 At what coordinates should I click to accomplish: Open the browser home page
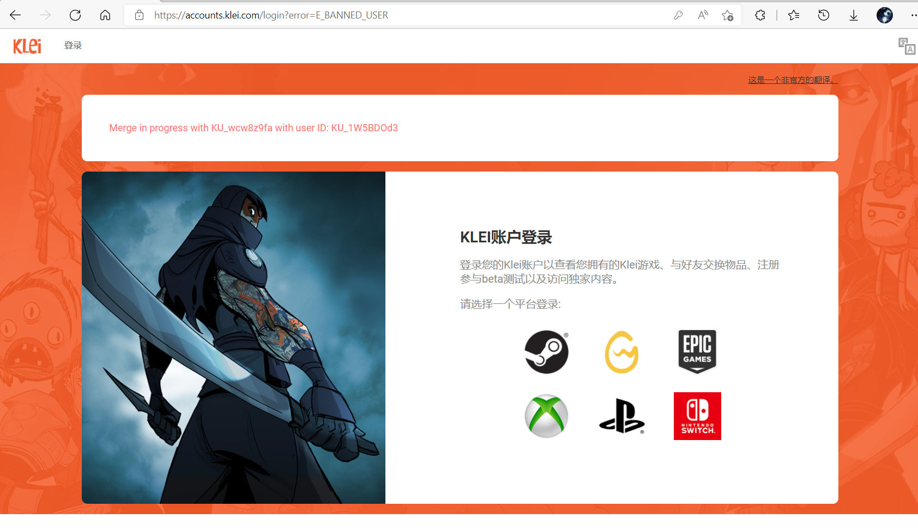click(x=105, y=15)
